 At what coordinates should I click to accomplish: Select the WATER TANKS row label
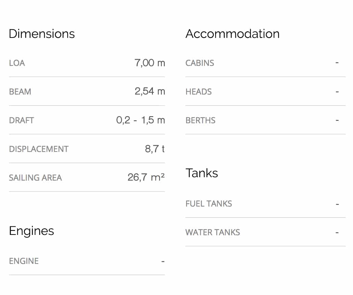(x=213, y=233)
